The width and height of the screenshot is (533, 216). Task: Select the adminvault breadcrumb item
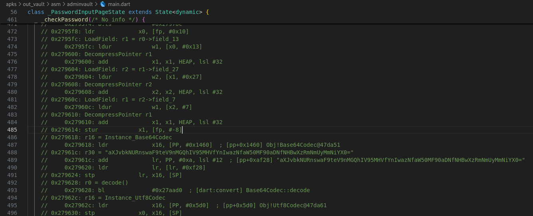80,4
